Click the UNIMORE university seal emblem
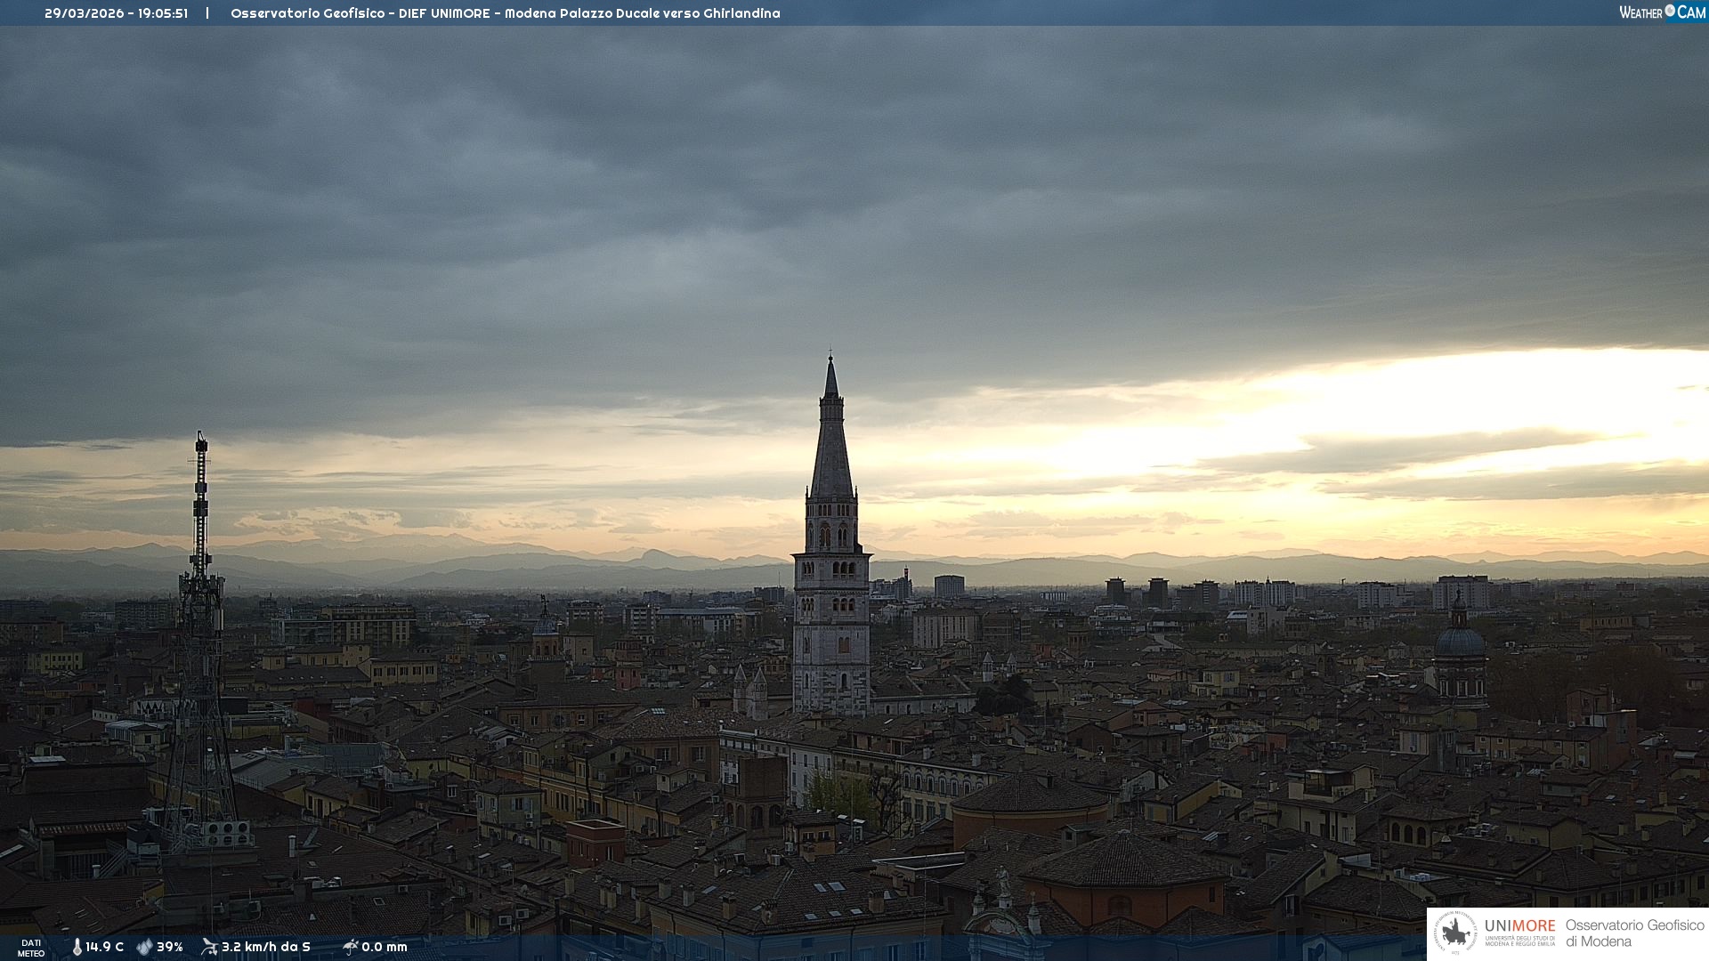1709x961 pixels. tap(1455, 933)
